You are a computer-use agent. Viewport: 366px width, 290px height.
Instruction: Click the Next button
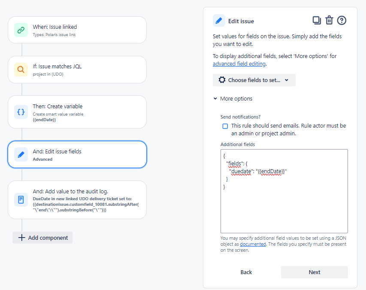[314, 272]
